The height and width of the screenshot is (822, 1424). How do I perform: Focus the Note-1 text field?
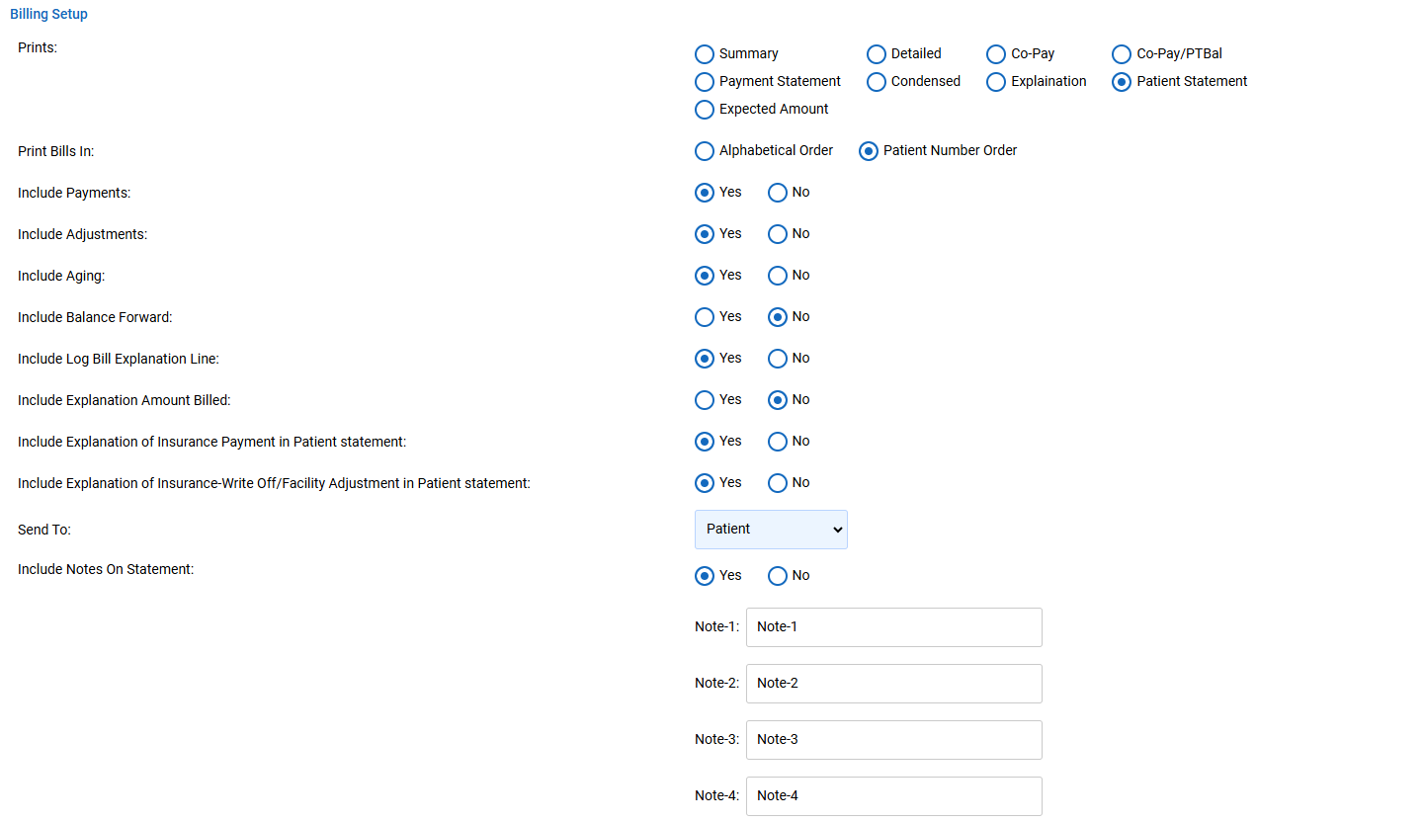click(x=894, y=627)
